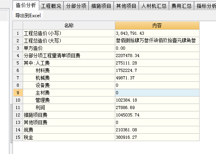Switch to the 人材机汇总 tab

pyautogui.click(x=154, y=6)
